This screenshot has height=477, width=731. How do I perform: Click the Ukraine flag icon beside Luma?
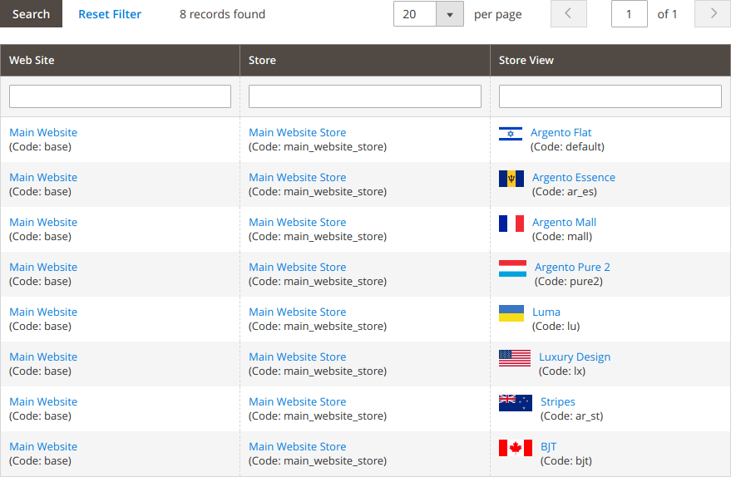pyautogui.click(x=511, y=313)
